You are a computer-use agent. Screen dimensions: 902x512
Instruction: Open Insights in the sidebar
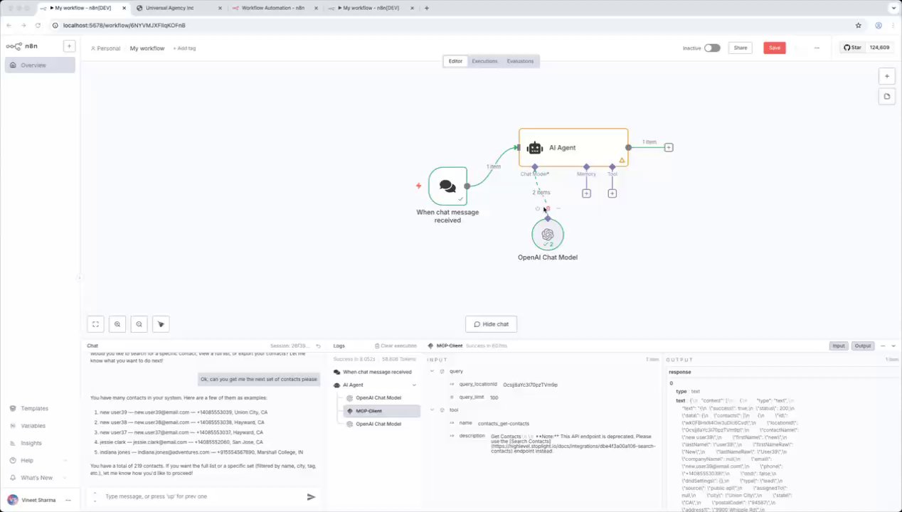31,443
